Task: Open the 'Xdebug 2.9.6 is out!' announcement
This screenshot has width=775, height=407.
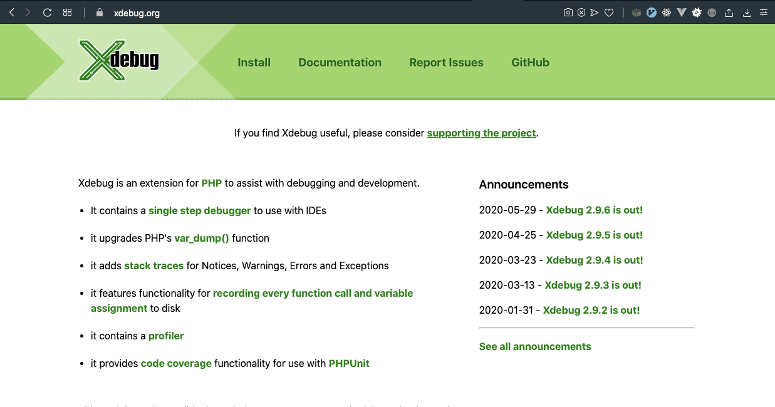Action: (594, 210)
